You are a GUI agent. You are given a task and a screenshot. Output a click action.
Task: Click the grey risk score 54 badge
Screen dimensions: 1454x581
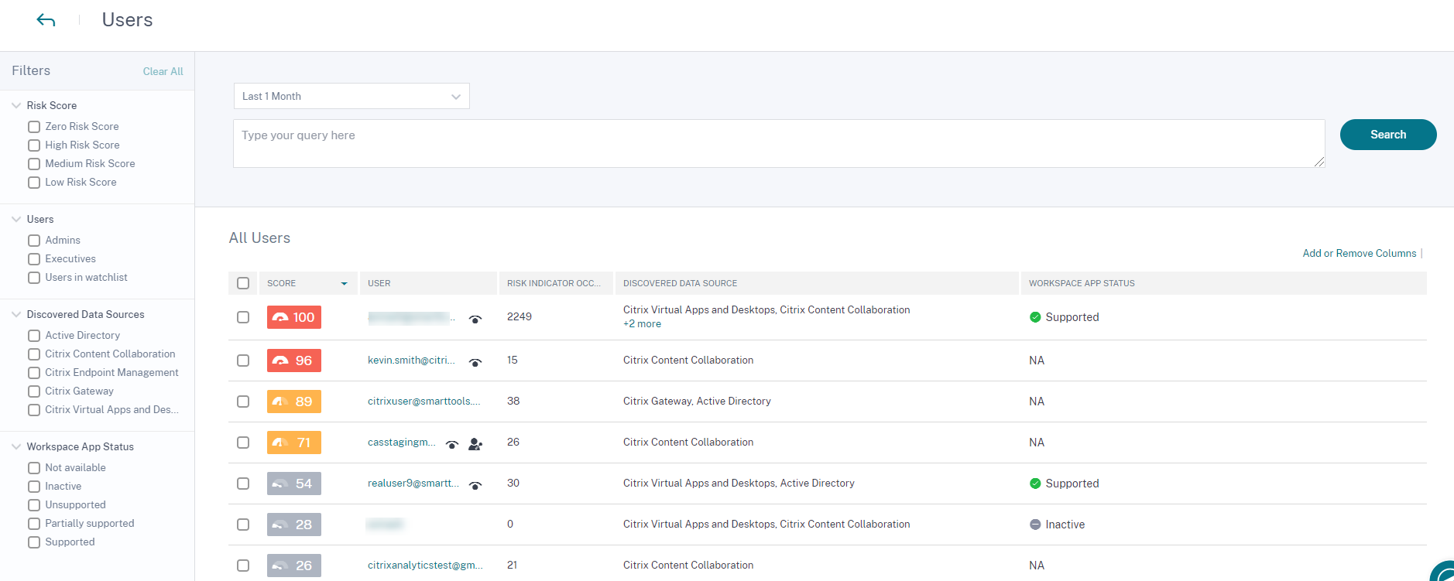coord(294,484)
